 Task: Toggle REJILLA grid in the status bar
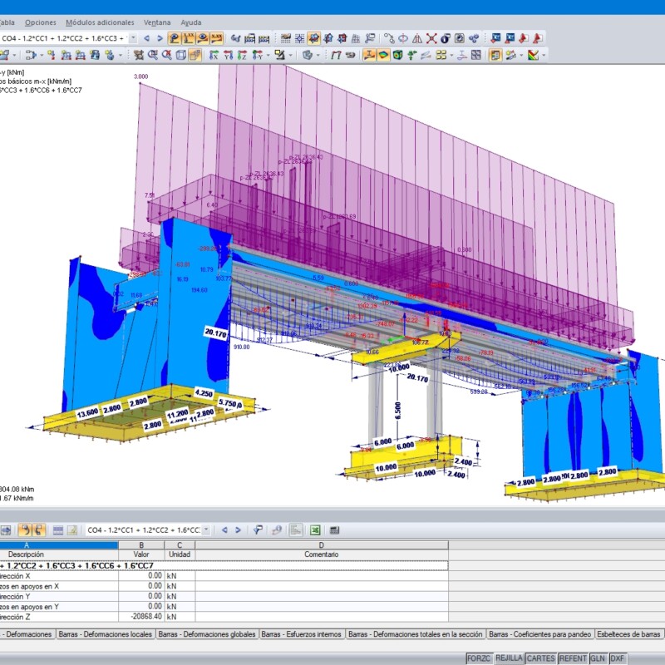tap(509, 658)
